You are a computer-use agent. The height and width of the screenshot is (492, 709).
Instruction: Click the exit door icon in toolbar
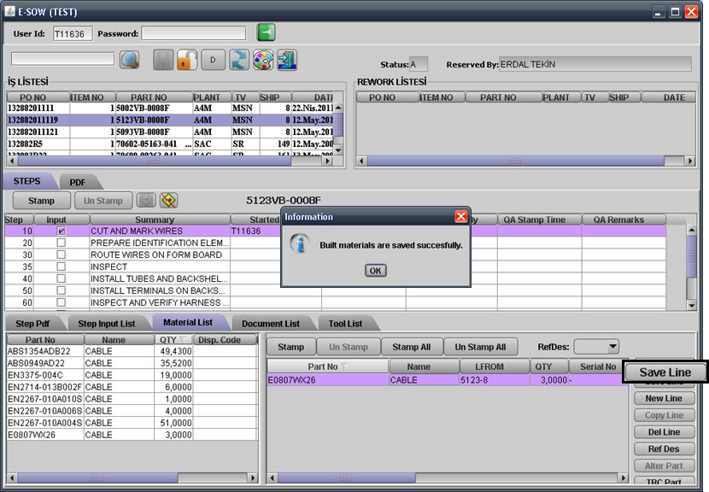(287, 60)
